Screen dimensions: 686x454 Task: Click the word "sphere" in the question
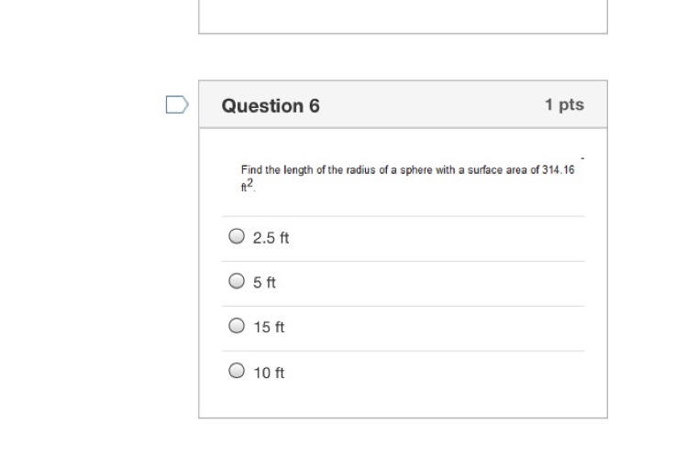click(416, 170)
